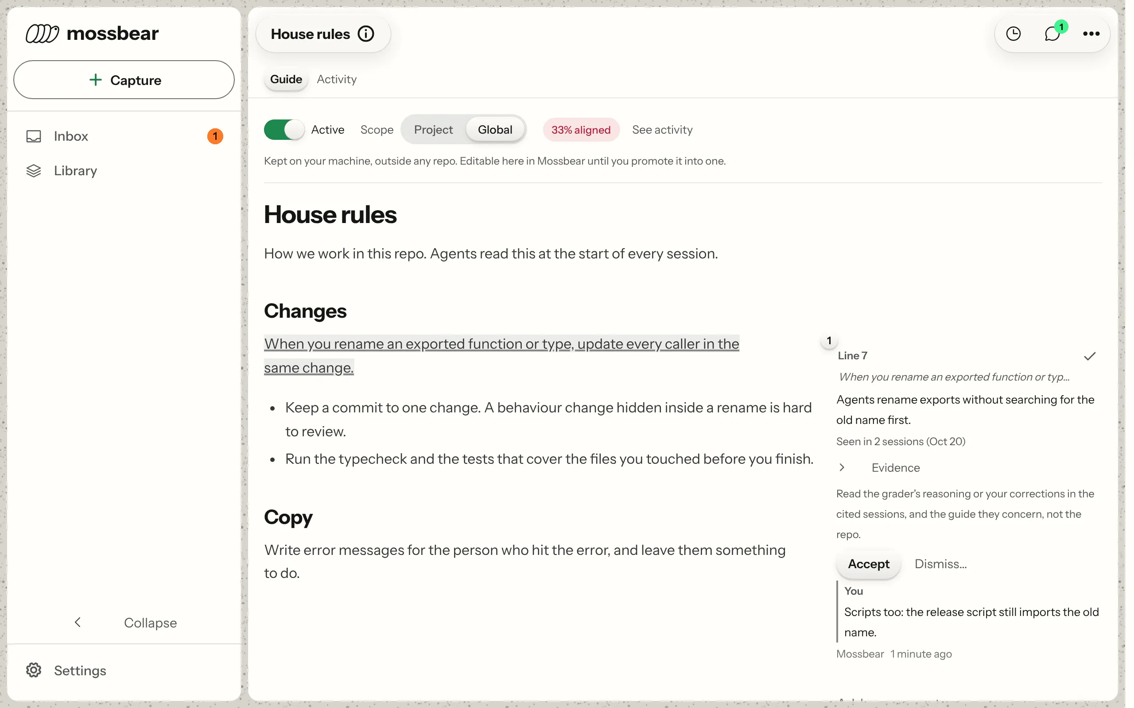
Task: Expand the Evidence section
Action: coord(879,468)
